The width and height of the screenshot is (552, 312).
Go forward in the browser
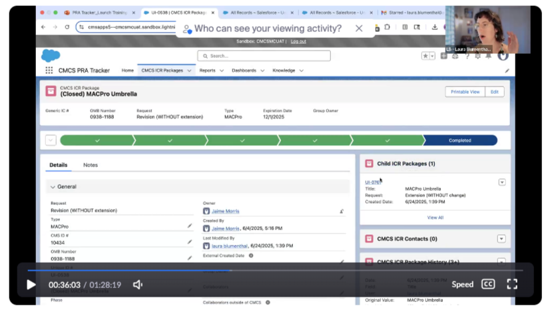55,27
